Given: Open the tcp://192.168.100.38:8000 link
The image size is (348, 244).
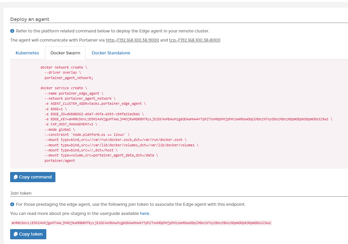Looking at the screenshot, I should [x=195, y=40].
